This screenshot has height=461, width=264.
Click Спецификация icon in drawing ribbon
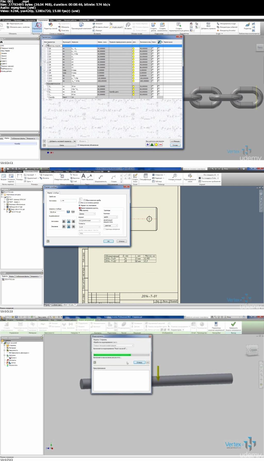pyautogui.click(x=145, y=177)
